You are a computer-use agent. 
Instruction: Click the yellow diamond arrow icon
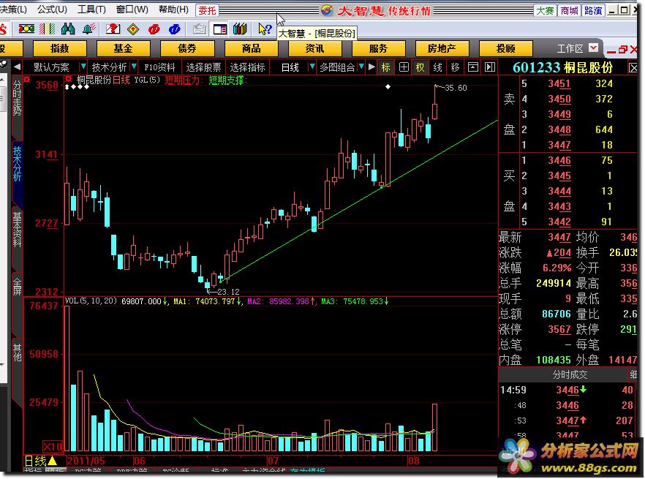(x=133, y=29)
